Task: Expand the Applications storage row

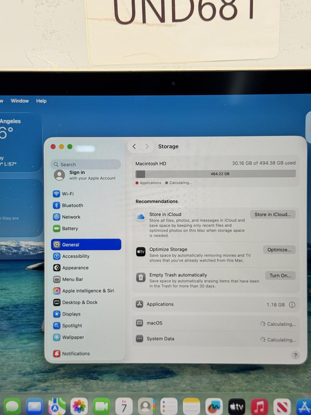Action: click(x=160, y=304)
